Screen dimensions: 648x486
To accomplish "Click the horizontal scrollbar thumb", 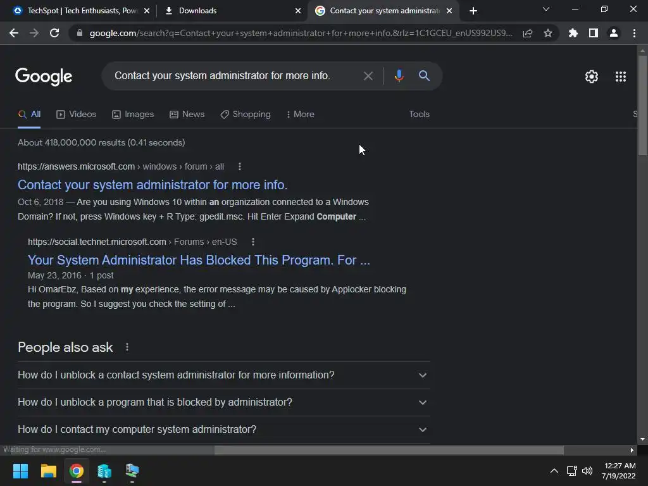I will click(389, 450).
